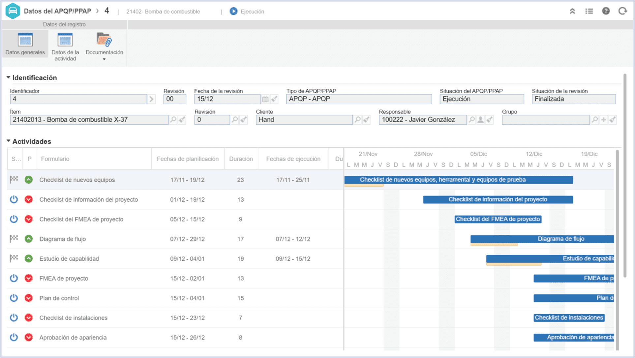Select the Datos generales tab
The height and width of the screenshot is (358, 635).
coord(25,44)
